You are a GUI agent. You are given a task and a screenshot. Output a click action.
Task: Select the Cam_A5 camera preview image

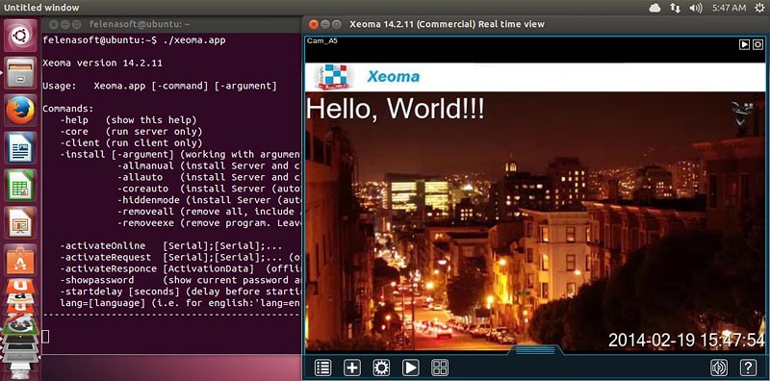pyautogui.click(x=535, y=221)
